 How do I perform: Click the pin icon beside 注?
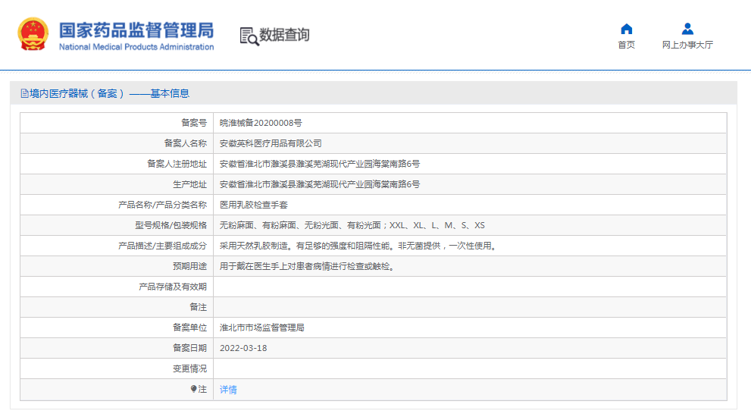[193, 389]
